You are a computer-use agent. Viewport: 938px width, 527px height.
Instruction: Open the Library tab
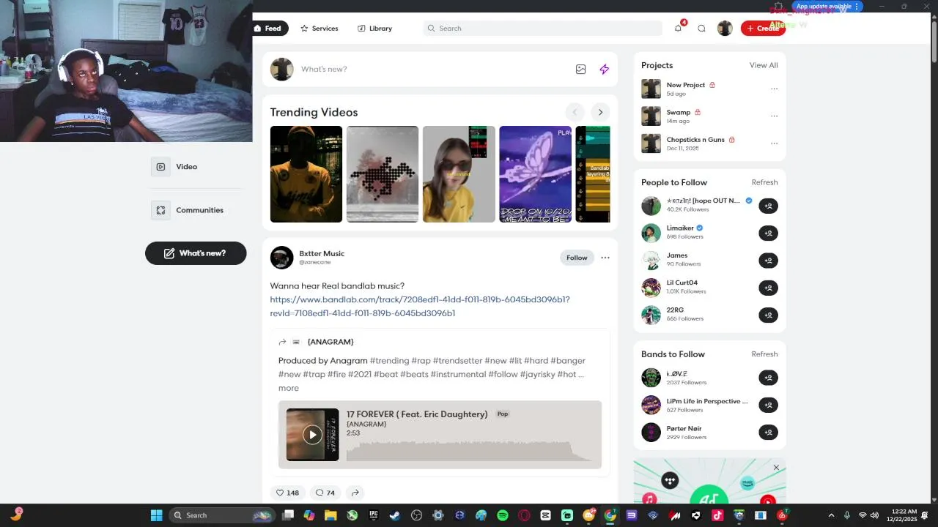pos(374,29)
